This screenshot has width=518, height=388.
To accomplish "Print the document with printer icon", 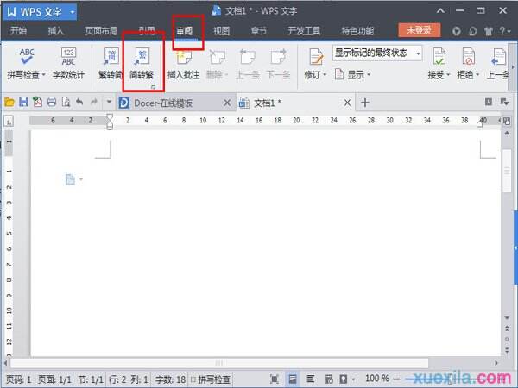I will [52, 102].
